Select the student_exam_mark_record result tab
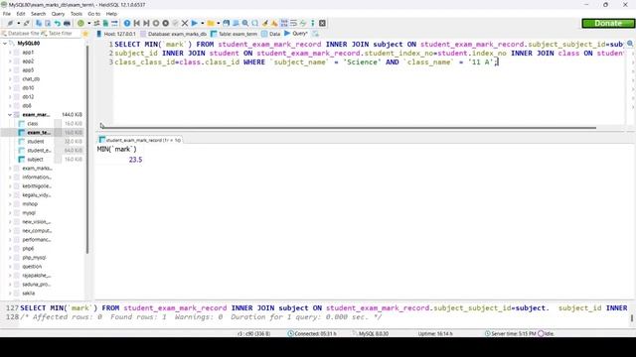636x357 pixels. pos(140,140)
